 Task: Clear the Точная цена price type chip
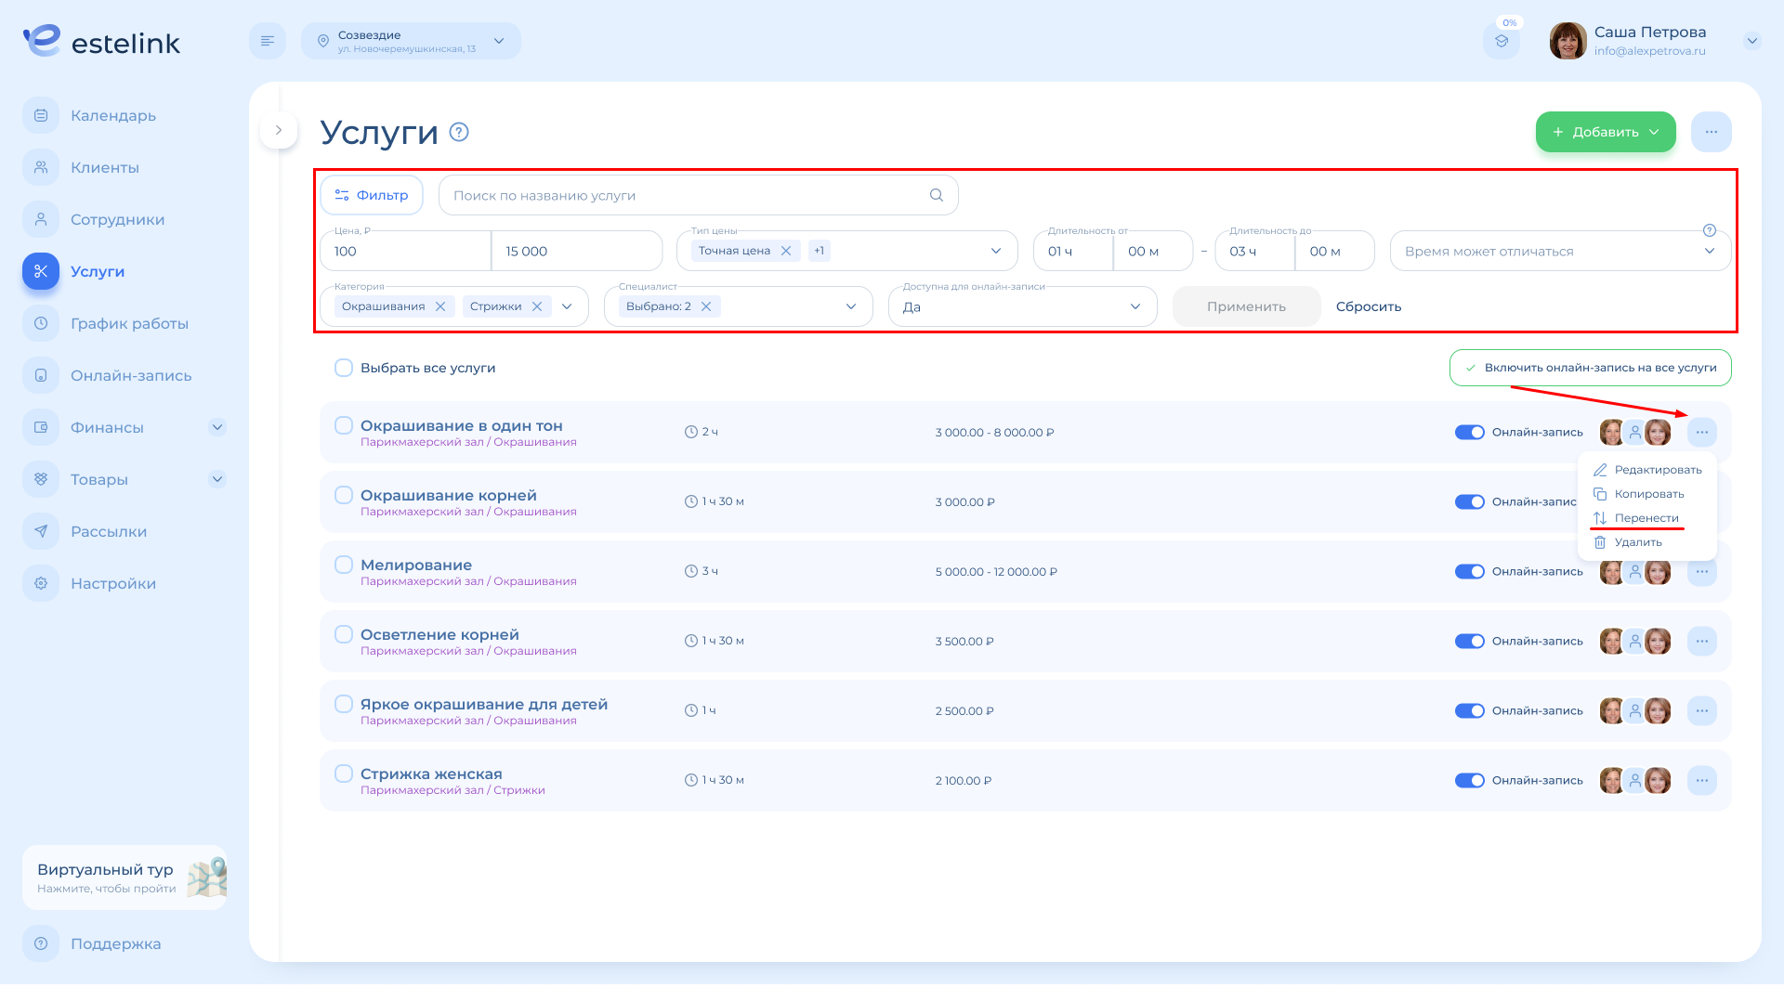point(786,251)
